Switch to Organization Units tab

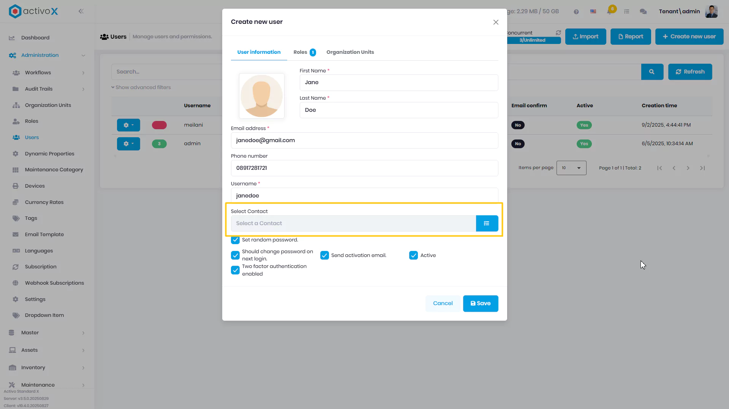coord(350,52)
